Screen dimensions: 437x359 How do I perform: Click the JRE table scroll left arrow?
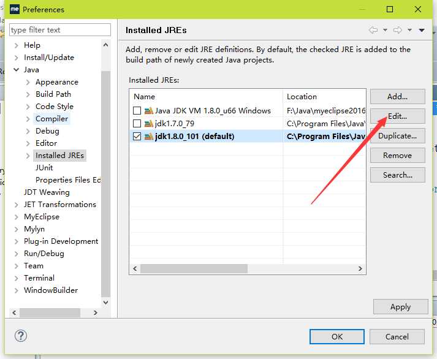[x=135, y=268]
